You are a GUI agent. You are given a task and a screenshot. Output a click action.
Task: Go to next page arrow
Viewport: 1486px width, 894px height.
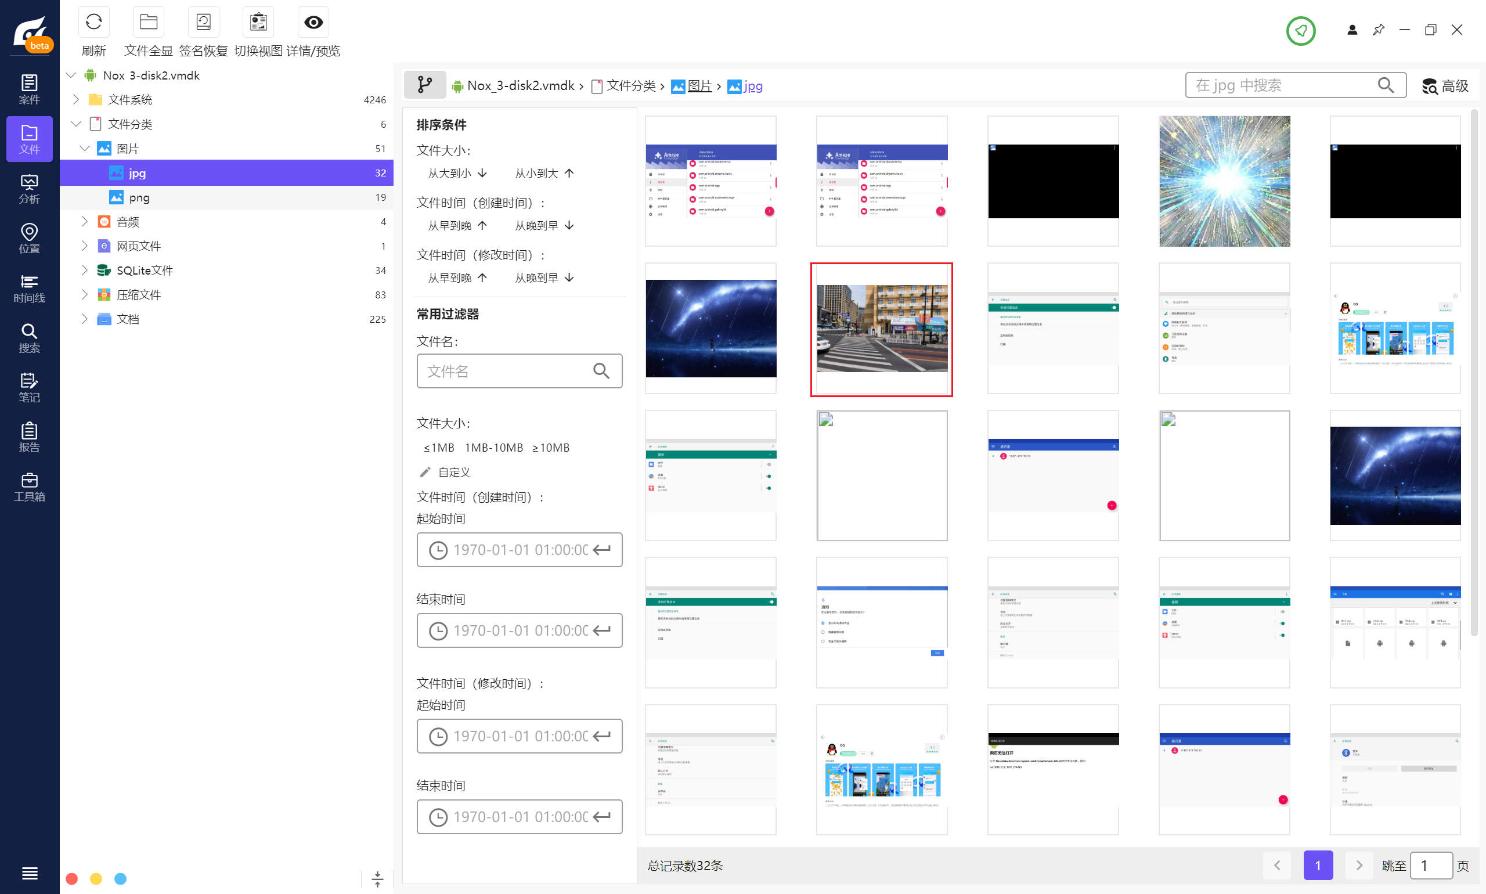coord(1359,865)
